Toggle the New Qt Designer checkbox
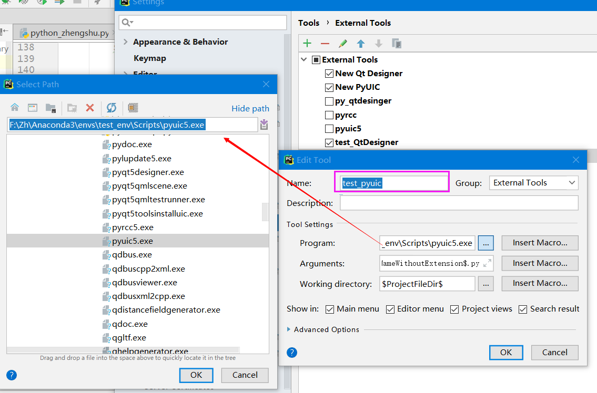Screen dimensions: 597x393 click(329, 74)
